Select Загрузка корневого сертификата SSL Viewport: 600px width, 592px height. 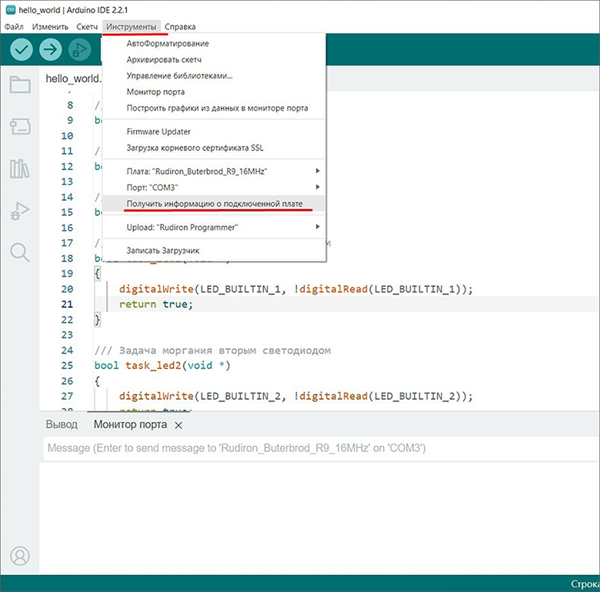tap(214, 148)
